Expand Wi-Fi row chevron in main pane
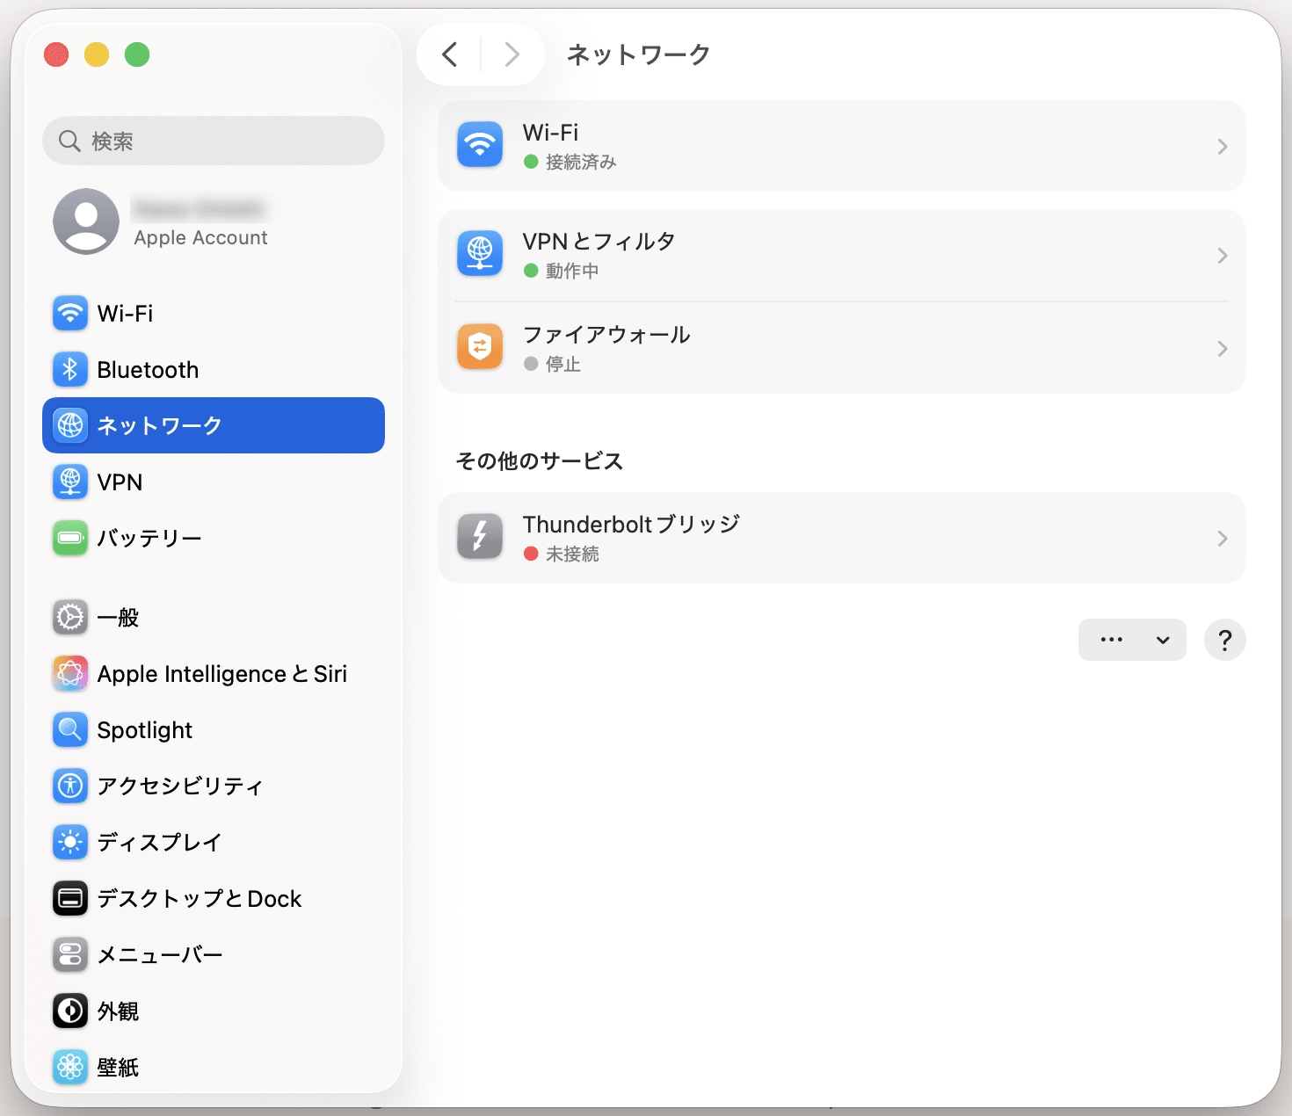Viewport: 1292px width, 1116px height. [x=1223, y=147]
